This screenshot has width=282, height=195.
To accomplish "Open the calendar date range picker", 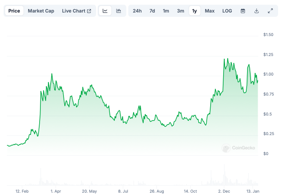I will [243, 11].
